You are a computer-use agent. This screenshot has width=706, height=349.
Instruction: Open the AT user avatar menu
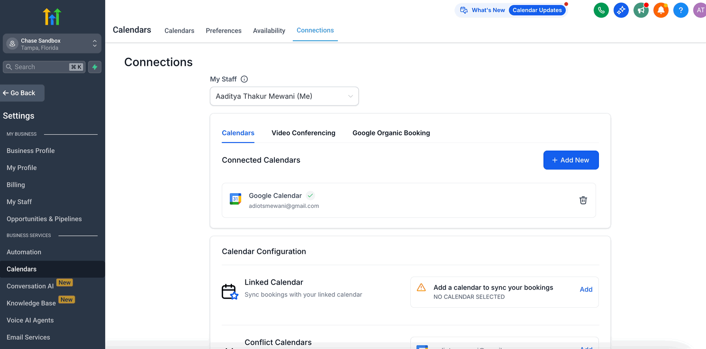[x=700, y=10]
